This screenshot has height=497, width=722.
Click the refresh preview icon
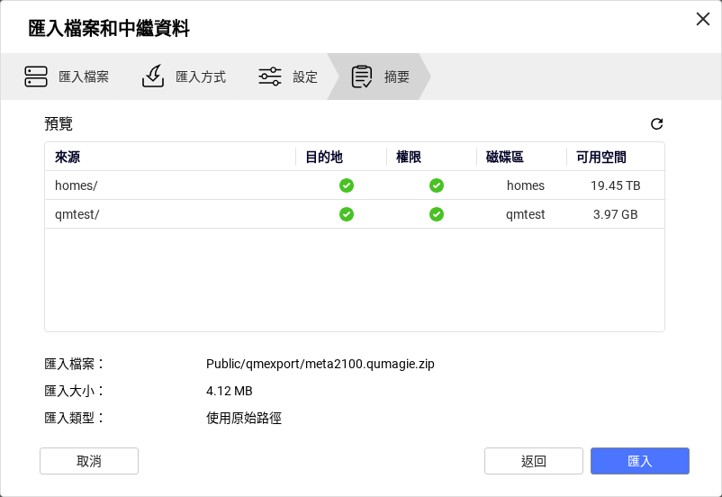[x=656, y=123]
